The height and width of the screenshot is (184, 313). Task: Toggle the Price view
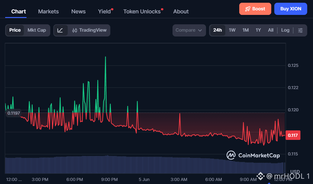15,30
